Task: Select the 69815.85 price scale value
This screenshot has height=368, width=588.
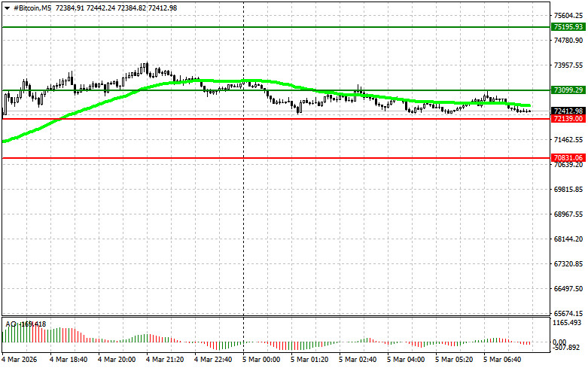Action: [x=568, y=189]
